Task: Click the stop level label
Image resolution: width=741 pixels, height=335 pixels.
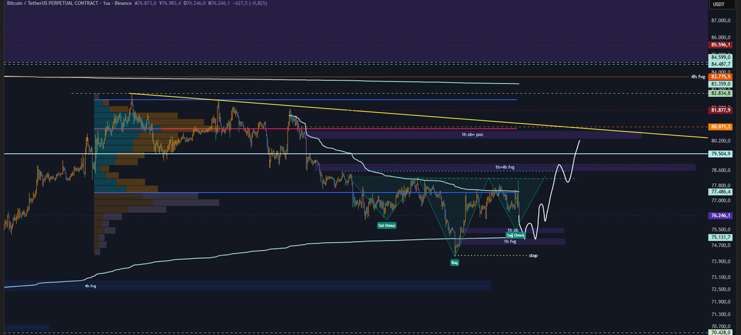Action: [x=533, y=255]
